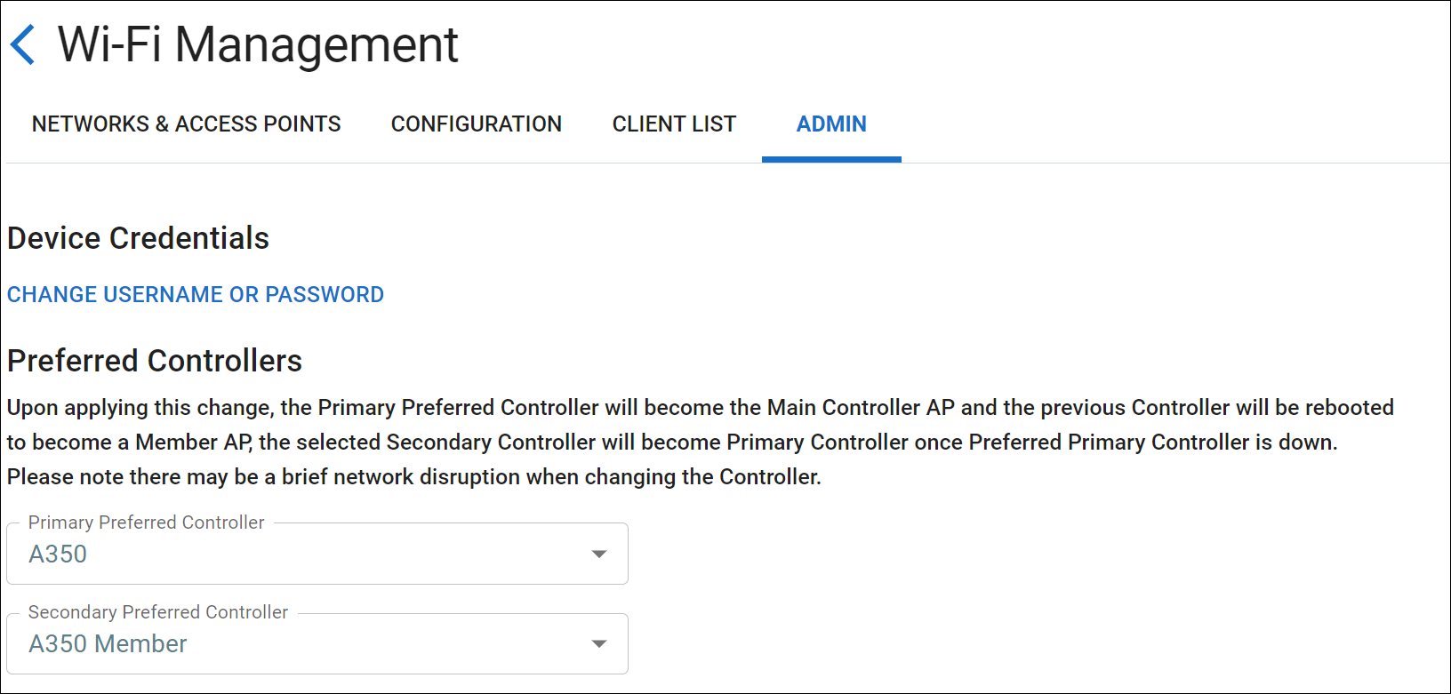Click the Preferred Controllers heading
This screenshot has height=694, width=1451.
coord(155,361)
